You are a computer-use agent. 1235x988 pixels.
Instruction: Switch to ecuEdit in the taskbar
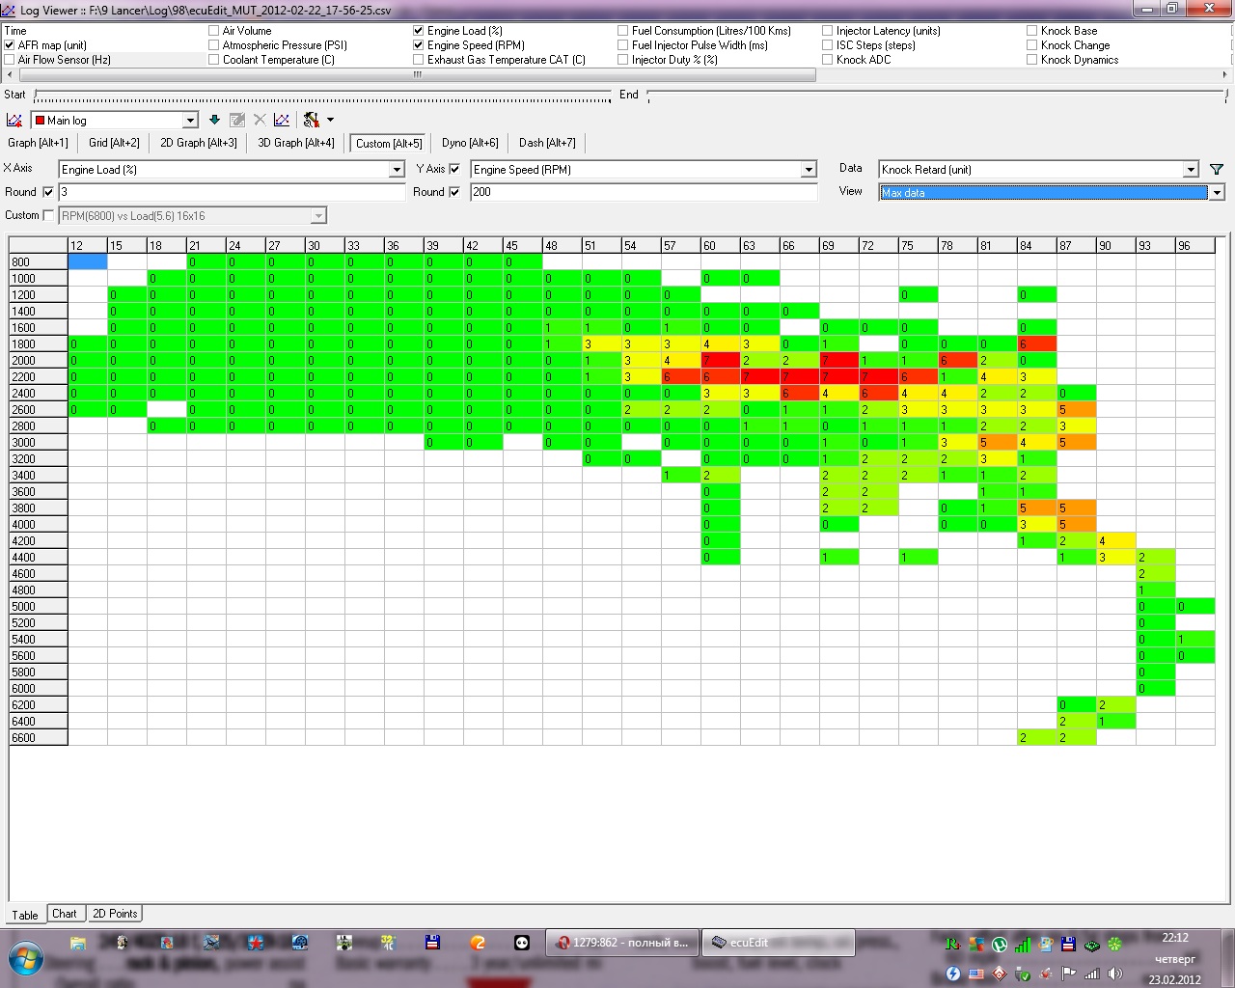(778, 943)
